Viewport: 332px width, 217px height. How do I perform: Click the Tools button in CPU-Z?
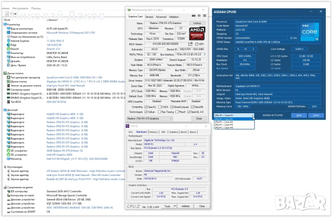pyautogui.click(x=167, y=206)
